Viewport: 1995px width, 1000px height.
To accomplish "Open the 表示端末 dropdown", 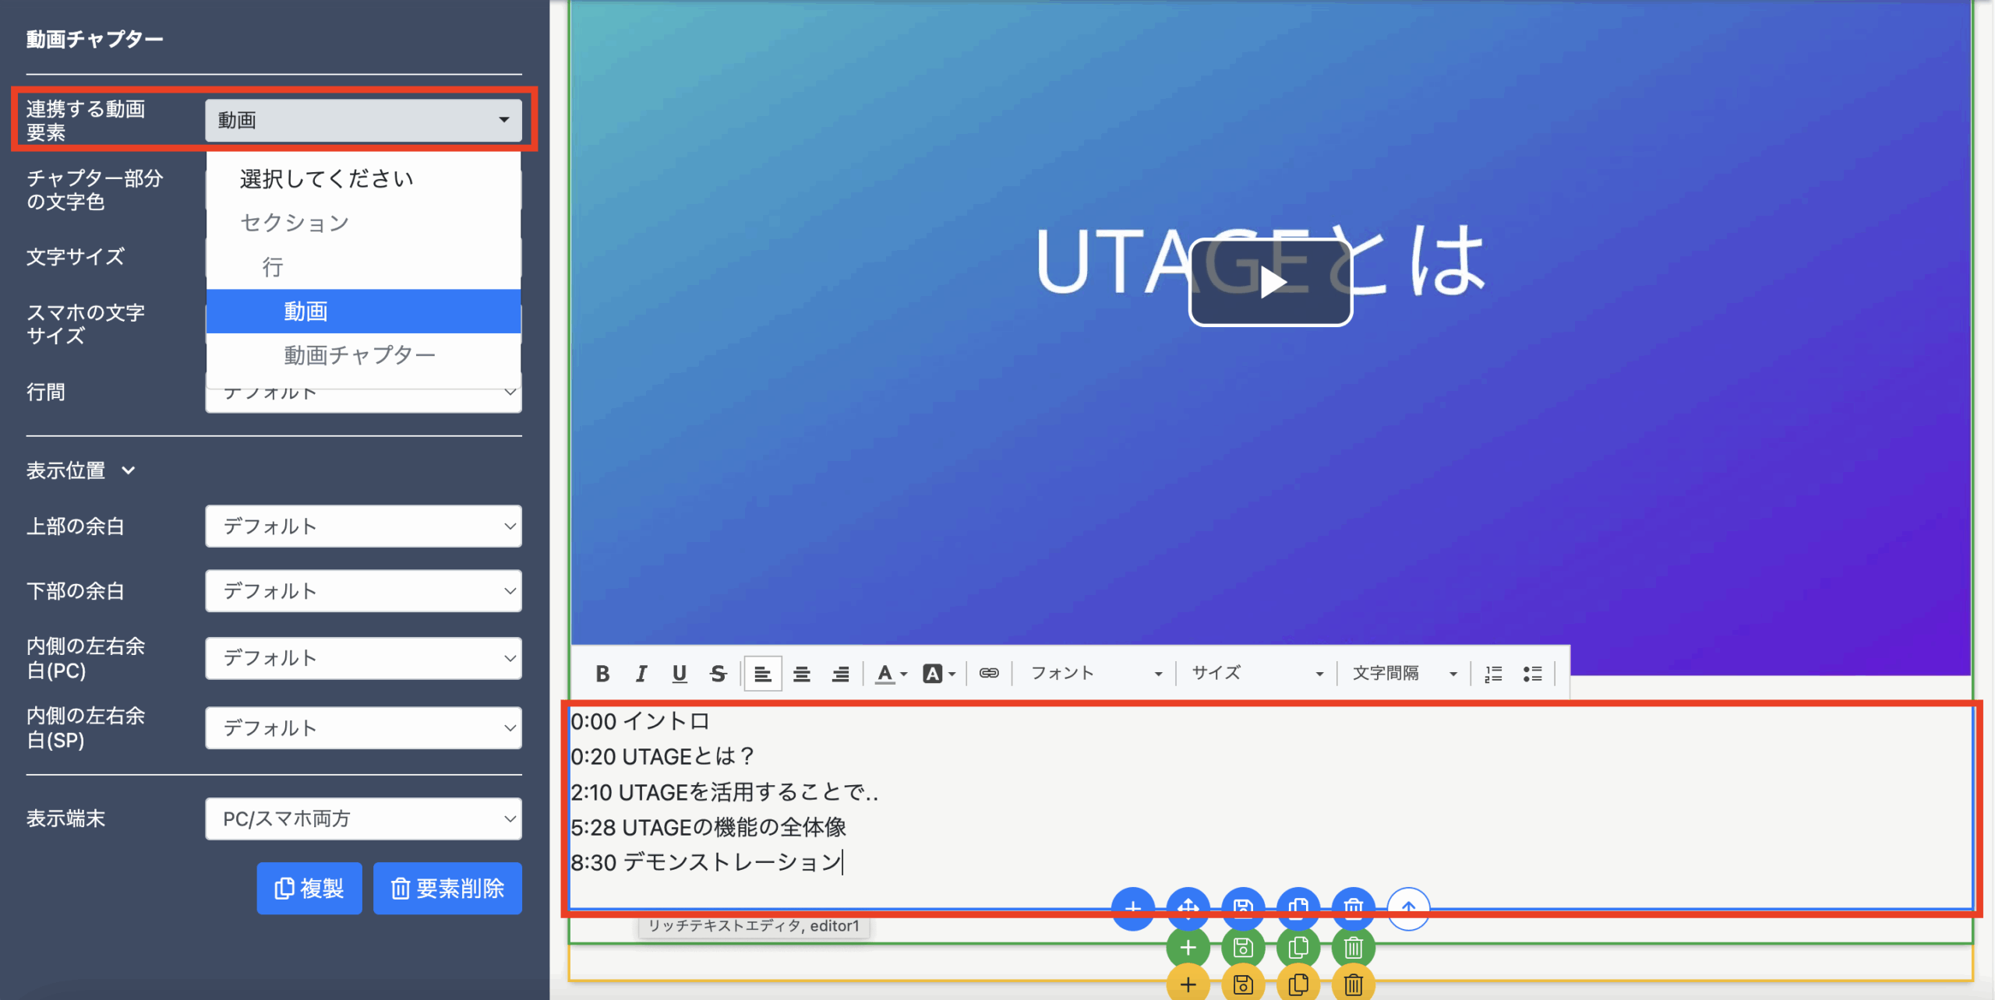I will pos(363,819).
